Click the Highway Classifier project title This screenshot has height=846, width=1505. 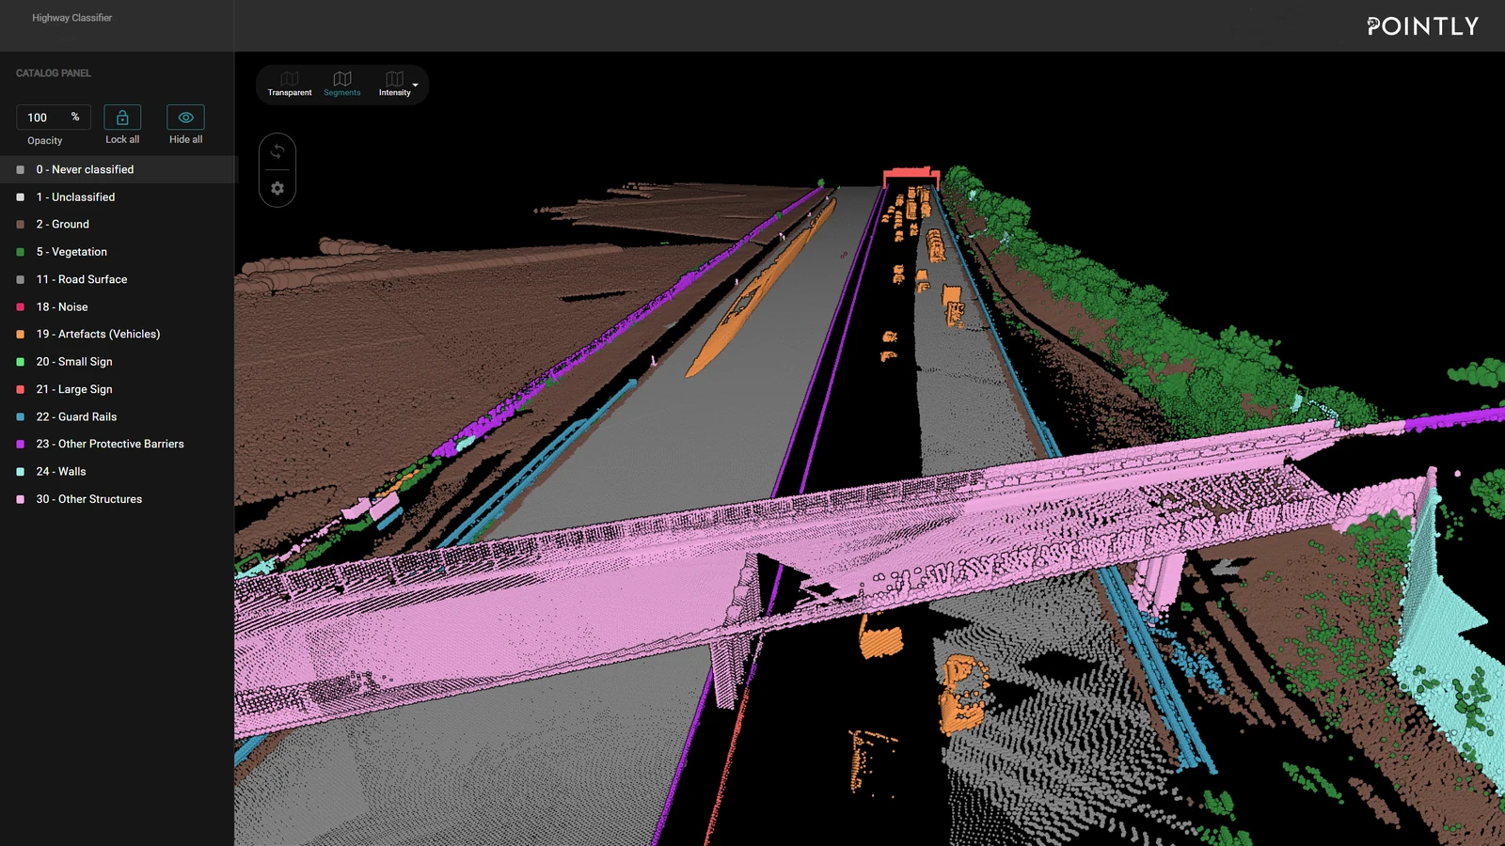72,18
